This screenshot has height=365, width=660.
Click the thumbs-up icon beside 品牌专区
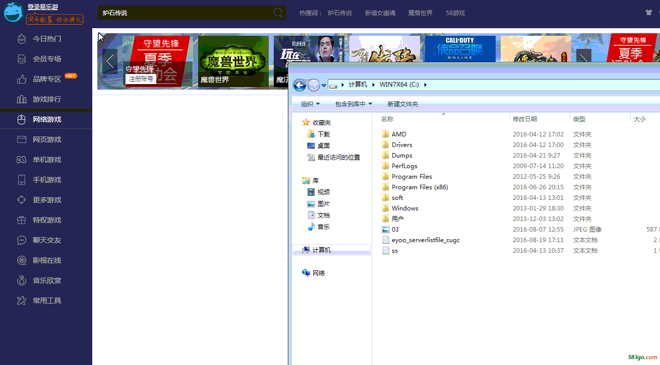click(x=21, y=79)
